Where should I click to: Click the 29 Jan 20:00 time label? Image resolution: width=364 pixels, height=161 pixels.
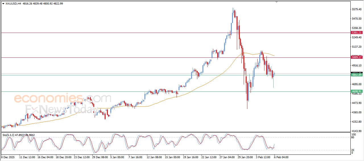(x=245, y=157)
